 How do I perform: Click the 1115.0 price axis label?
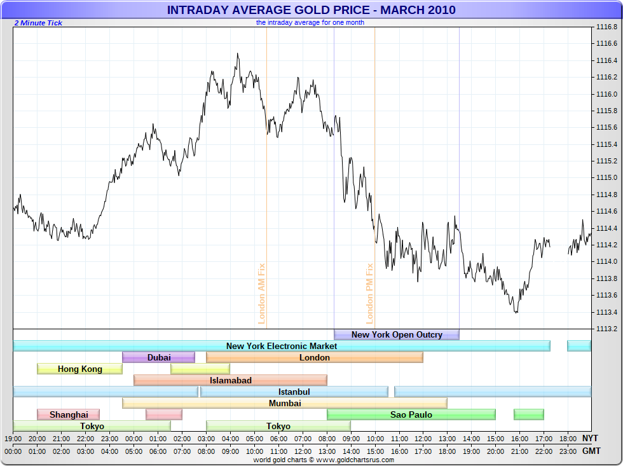pos(606,177)
